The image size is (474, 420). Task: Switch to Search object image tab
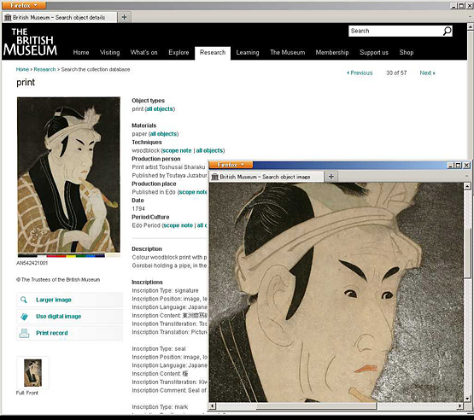point(266,177)
